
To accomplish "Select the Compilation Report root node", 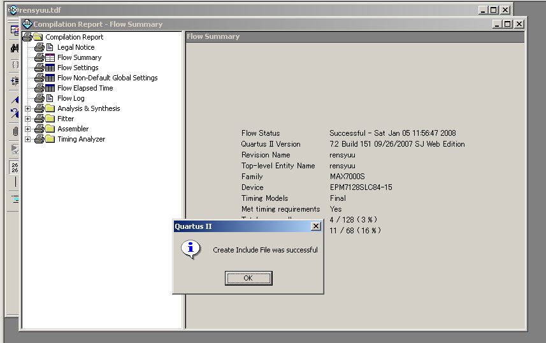I will (x=74, y=37).
